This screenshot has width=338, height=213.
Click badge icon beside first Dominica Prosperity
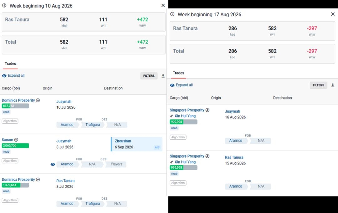(x=38, y=100)
